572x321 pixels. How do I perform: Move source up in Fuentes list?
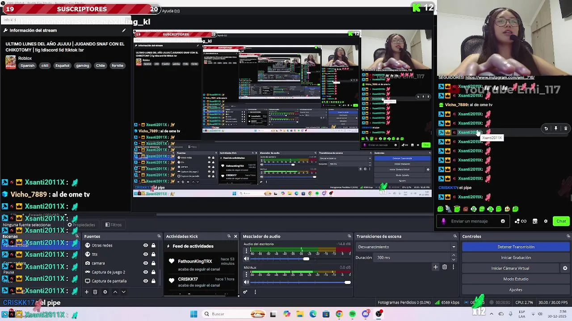[x=115, y=292]
